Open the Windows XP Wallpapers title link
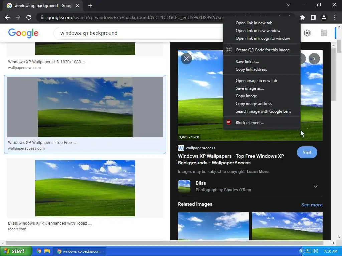The image size is (342, 256). click(x=231, y=159)
